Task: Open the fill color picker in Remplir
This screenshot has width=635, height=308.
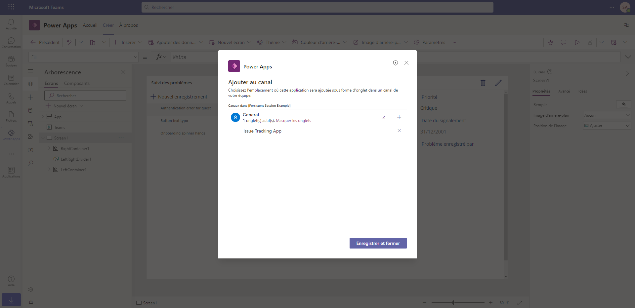Action: point(624,104)
